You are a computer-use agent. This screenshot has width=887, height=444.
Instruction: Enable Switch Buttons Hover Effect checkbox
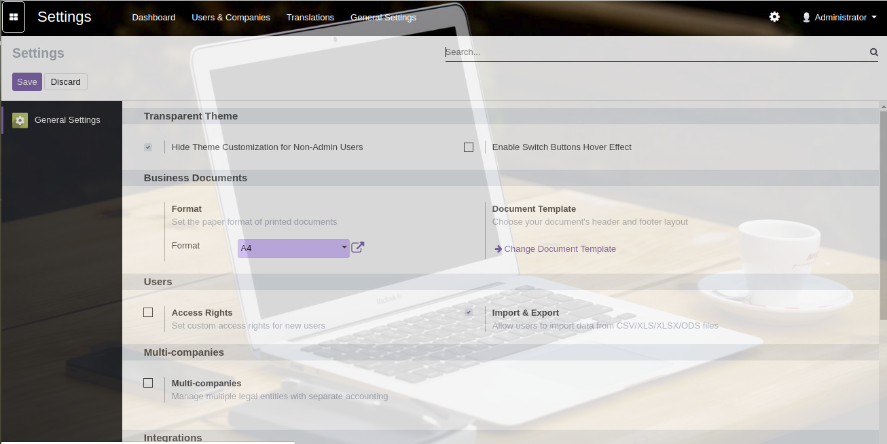click(469, 147)
